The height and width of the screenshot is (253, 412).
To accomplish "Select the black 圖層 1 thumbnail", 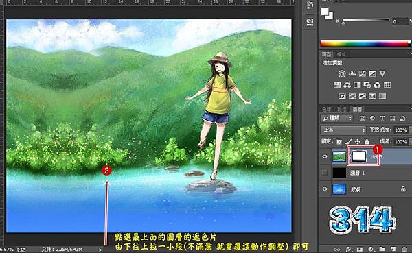I will click(339, 173).
